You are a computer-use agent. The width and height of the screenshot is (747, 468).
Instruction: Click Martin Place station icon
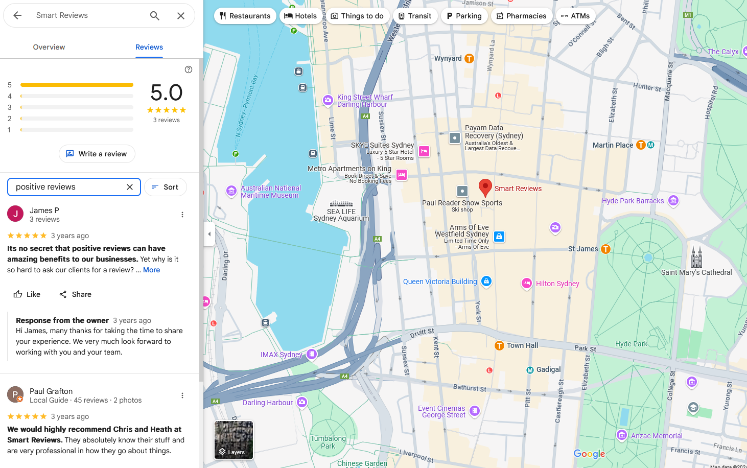[641, 145]
